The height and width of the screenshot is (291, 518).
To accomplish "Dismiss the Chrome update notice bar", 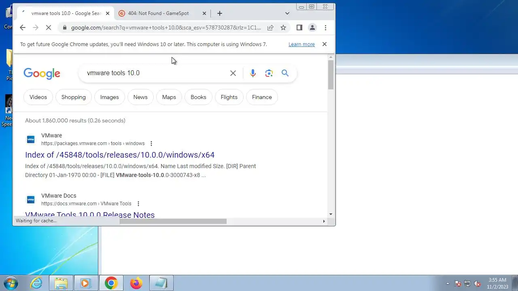I will 325,44.
